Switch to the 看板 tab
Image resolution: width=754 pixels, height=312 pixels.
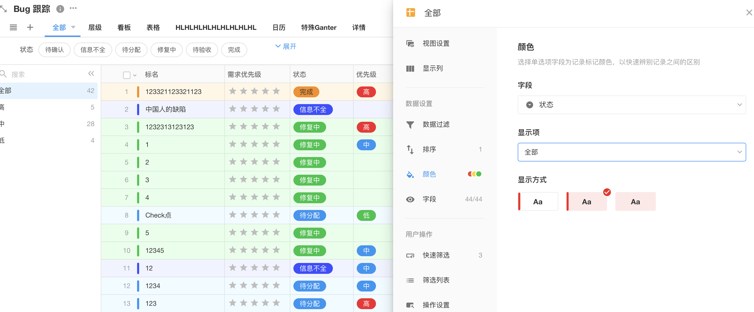124,28
